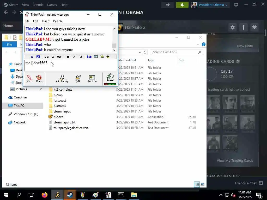The width and height of the screenshot is (267, 200).
Task: Insert a picture into the instant message
Action: point(96,57)
